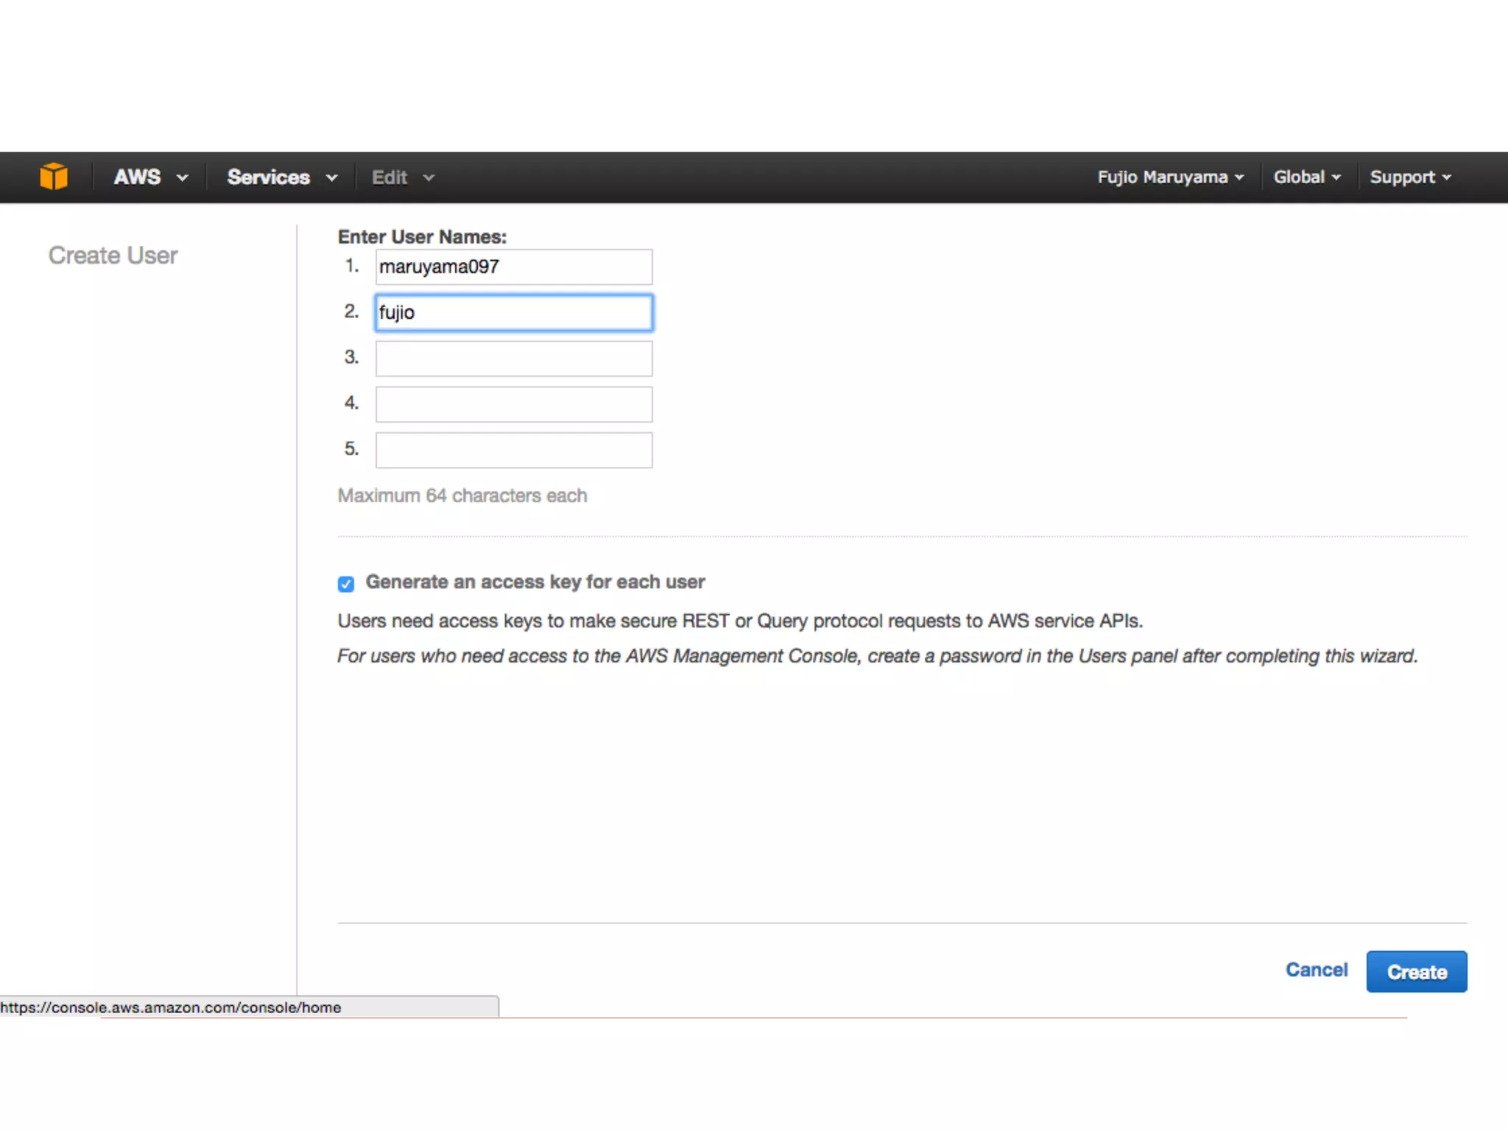Open the Fujio Maruyama account menu

point(1169,177)
